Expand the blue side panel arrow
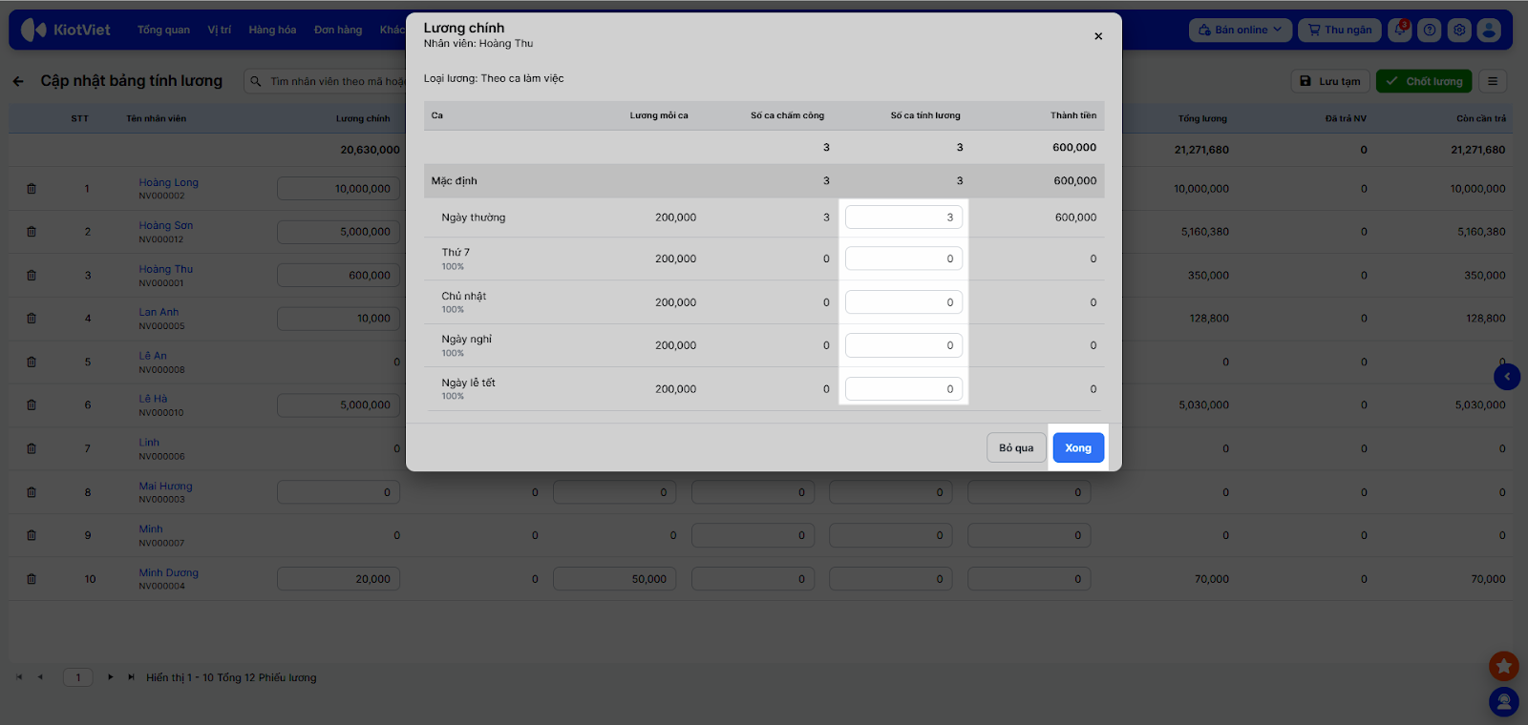 point(1506,377)
